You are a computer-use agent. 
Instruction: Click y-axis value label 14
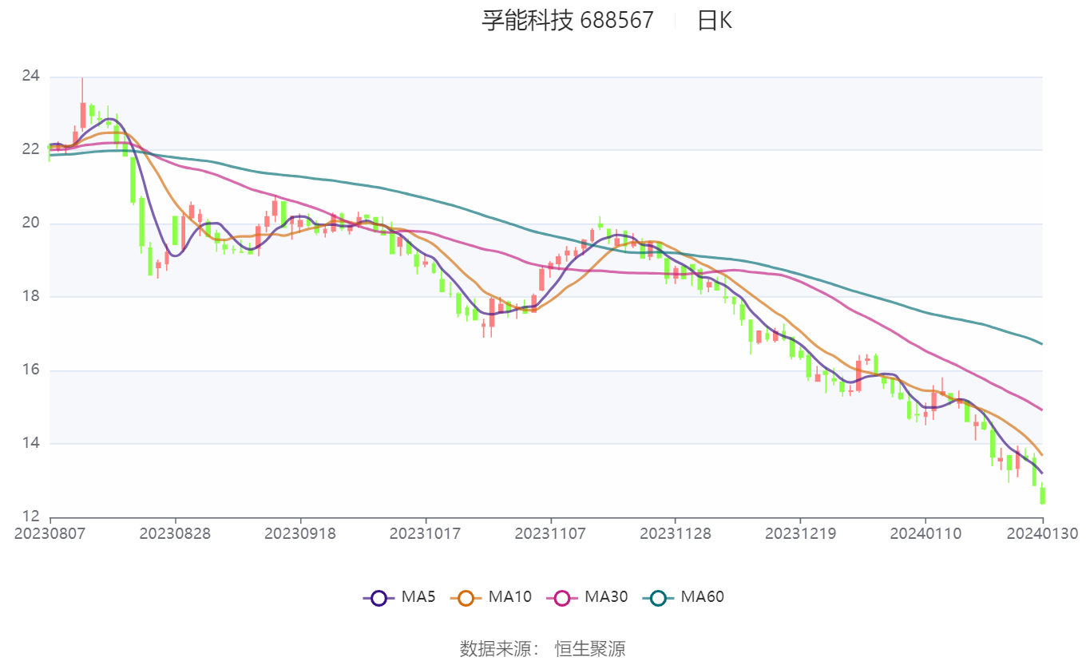30,444
